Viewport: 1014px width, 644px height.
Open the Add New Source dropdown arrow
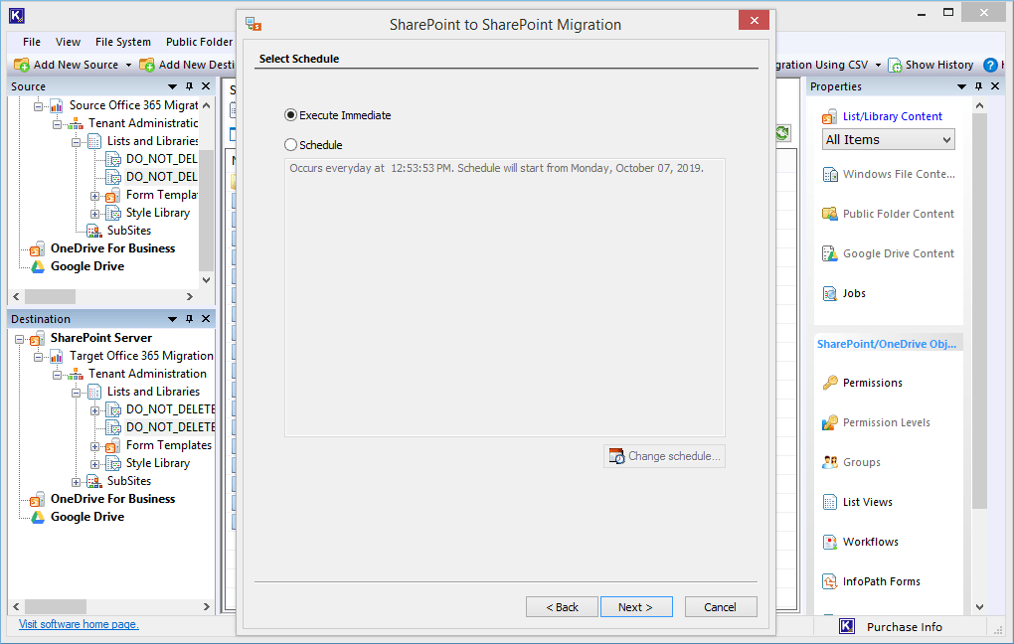tap(128, 65)
